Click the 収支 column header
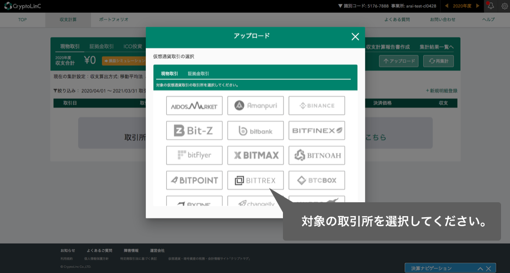The image size is (510, 273). [443, 103]
